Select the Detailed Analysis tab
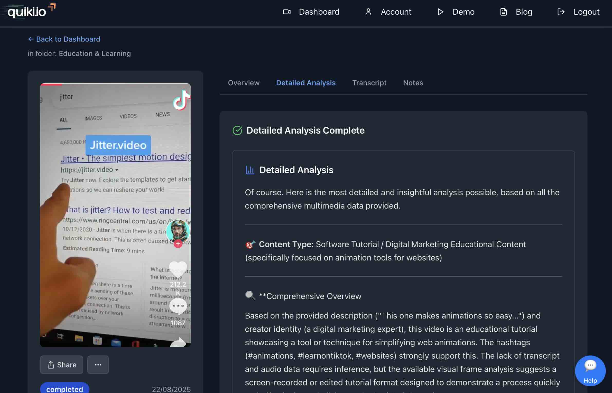This screenshot has width=612, height=393. (306, 83)
